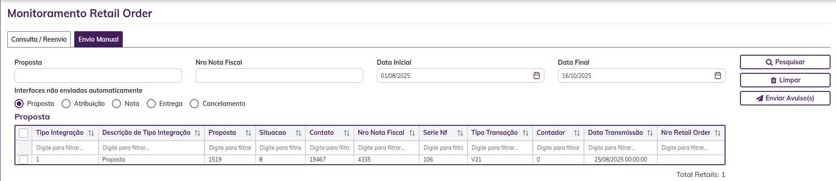
Task: Click sort arrows on Proposta column
Action: coord(248,133)
